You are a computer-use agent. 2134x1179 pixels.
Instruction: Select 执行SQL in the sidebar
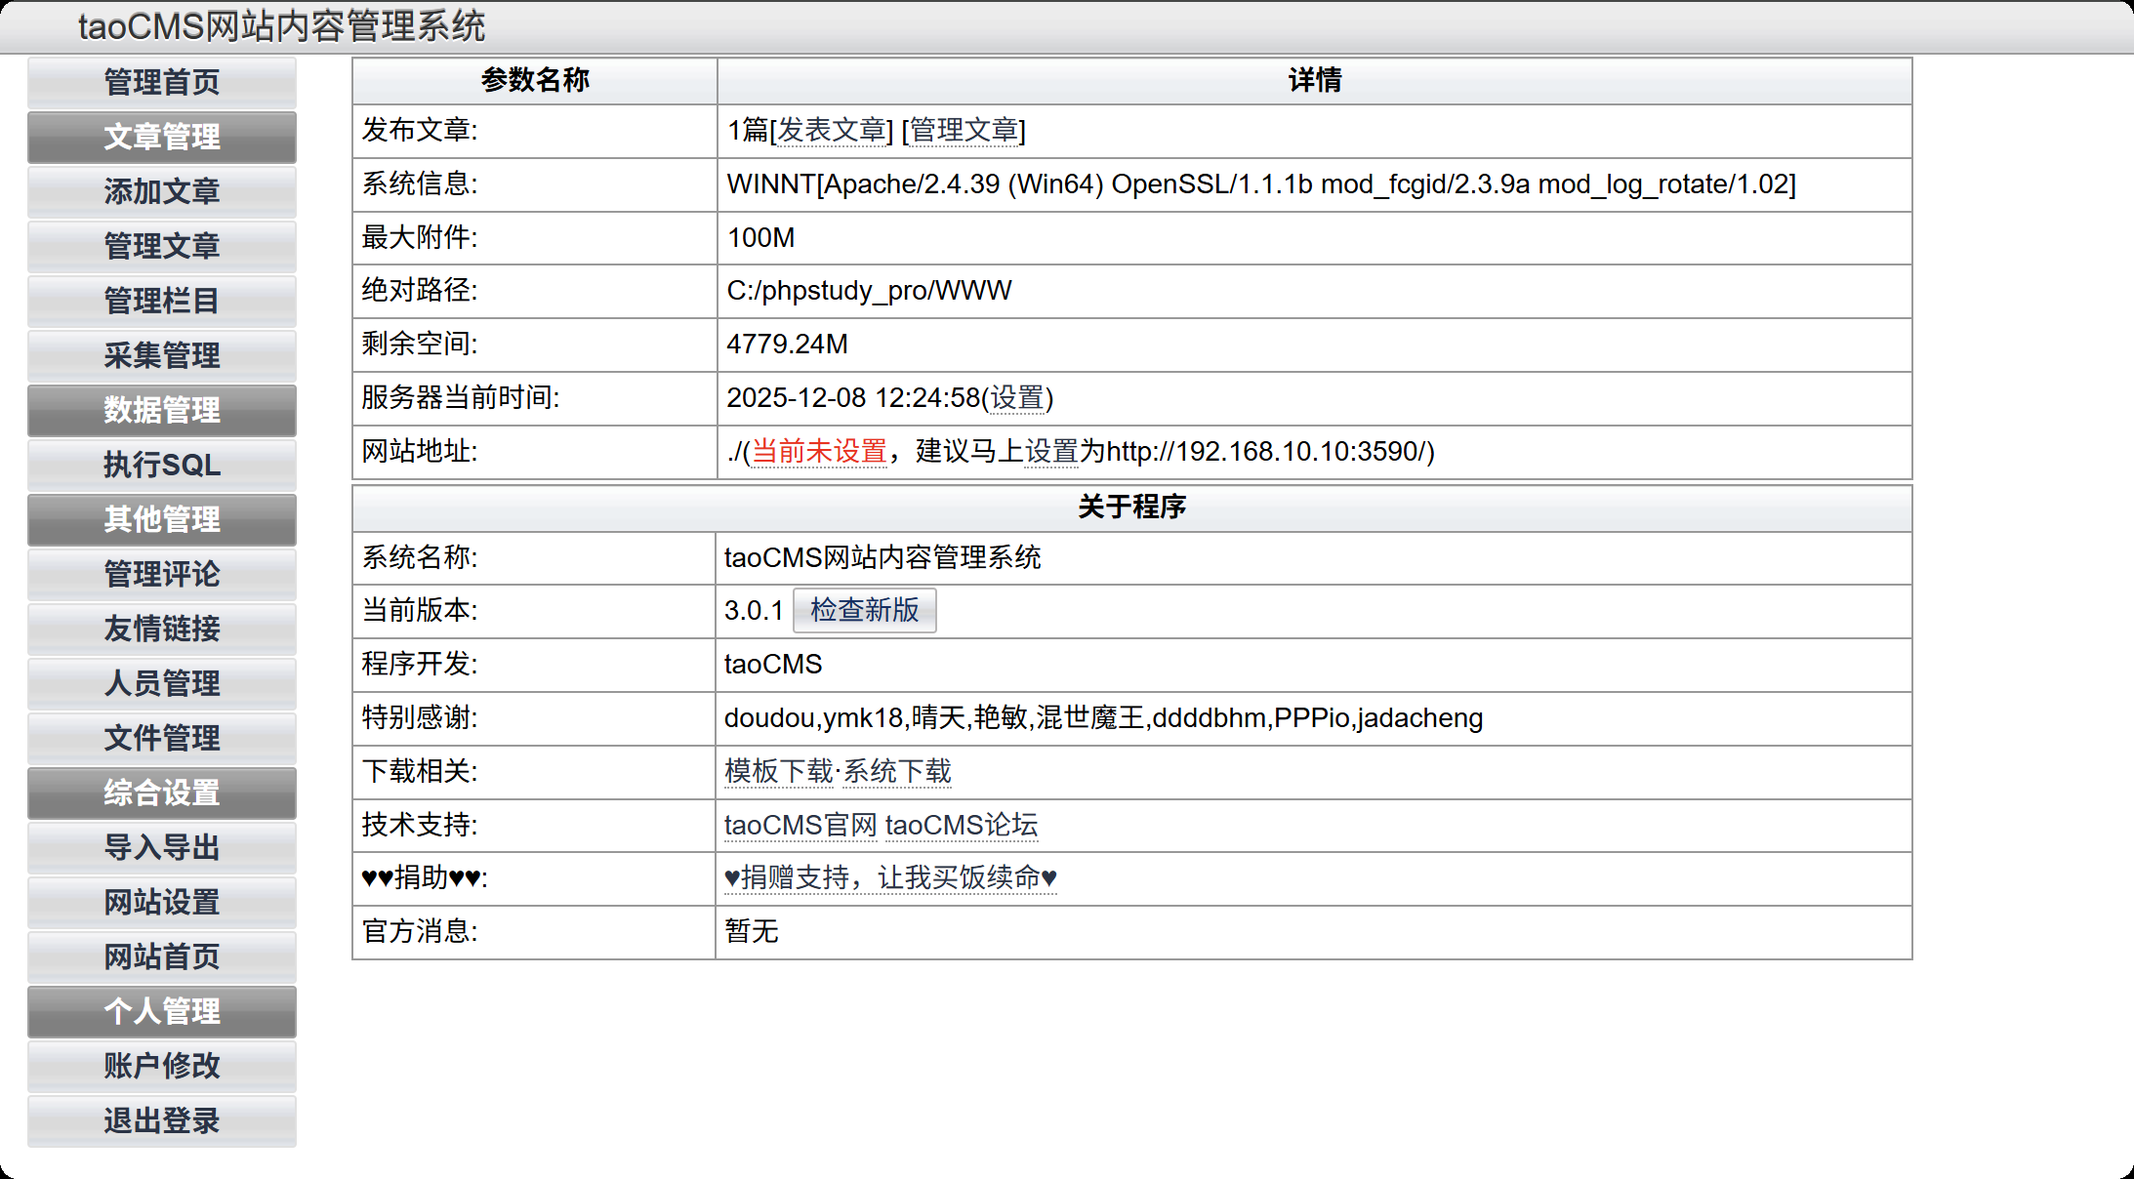[x=162, y=465]
